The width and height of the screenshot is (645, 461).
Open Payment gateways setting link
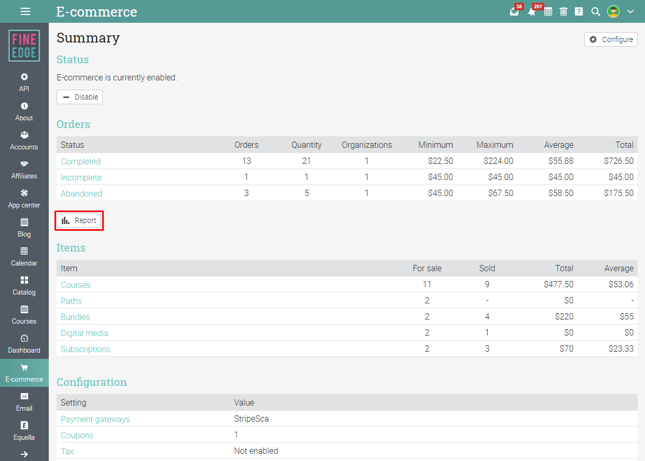95,419
